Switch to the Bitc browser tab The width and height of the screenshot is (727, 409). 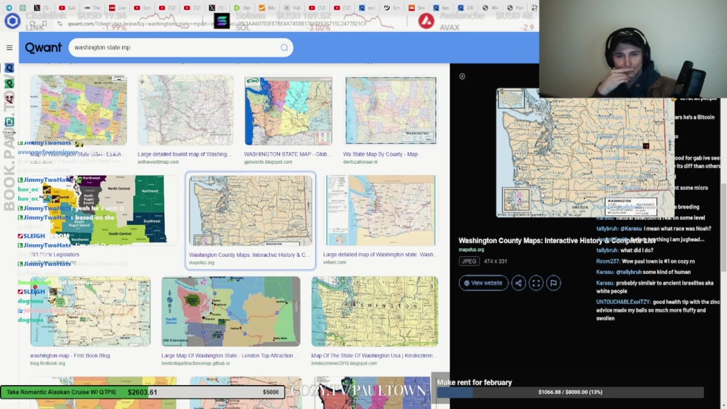tap(266, 8)
